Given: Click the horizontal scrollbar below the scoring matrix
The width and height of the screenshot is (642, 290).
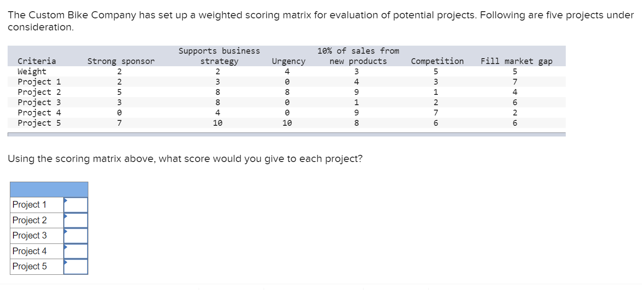Looking at the screenshot, I should click(287, 134).
